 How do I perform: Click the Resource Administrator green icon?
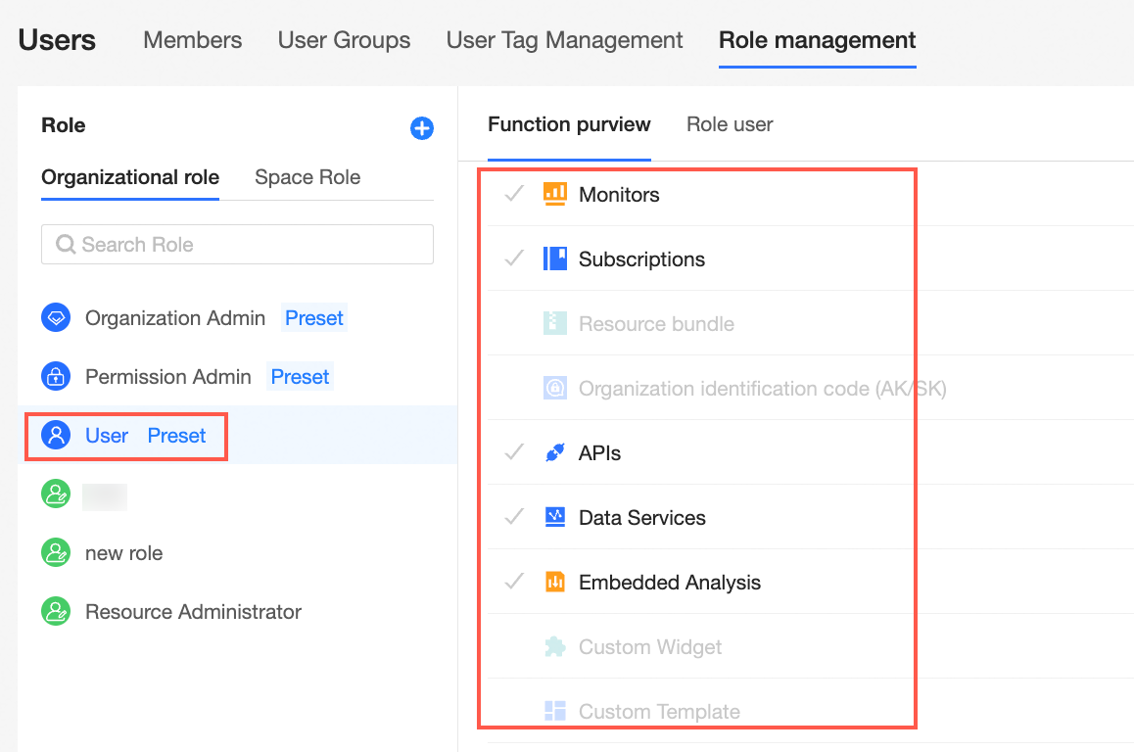(56, 611)
